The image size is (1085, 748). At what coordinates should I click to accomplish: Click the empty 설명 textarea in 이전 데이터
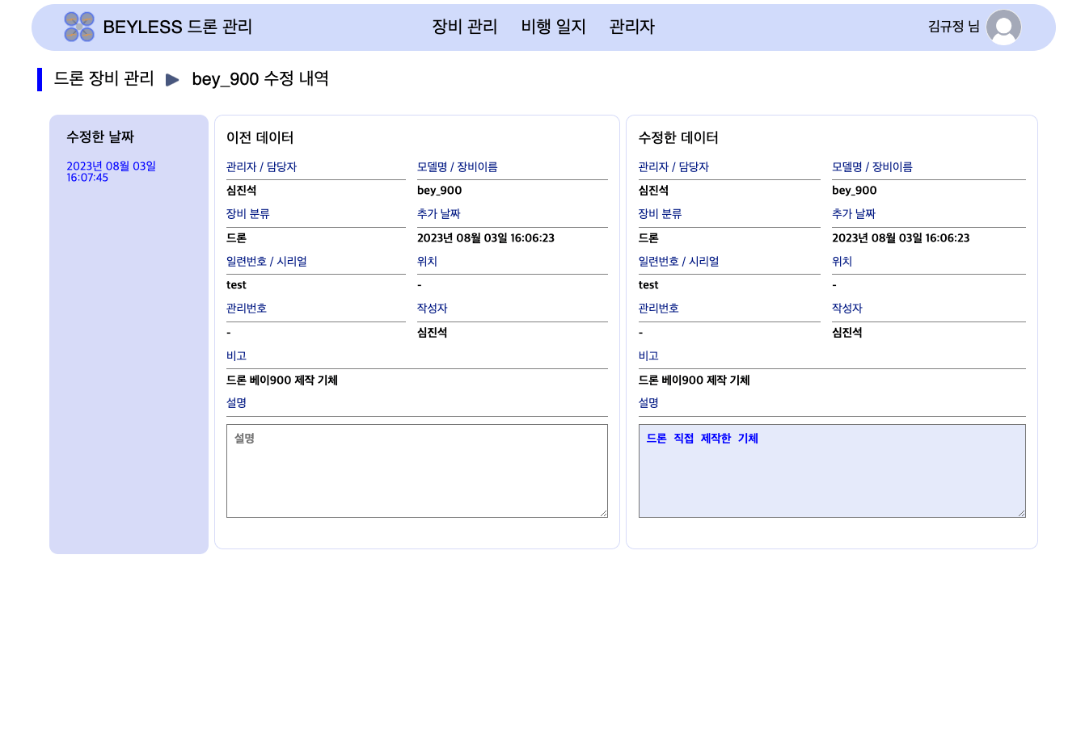(416, 471)
